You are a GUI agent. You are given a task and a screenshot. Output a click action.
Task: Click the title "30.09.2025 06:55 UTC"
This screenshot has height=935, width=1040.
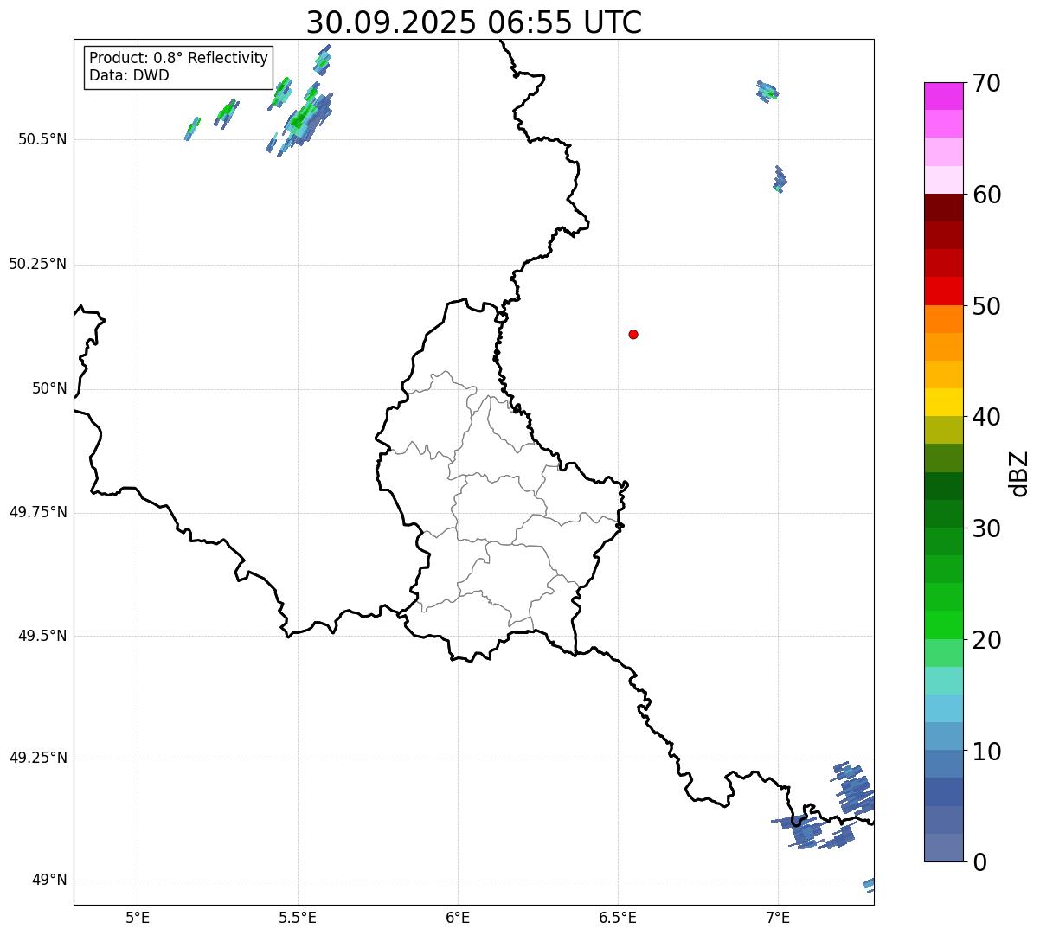(x=474, y=22)
